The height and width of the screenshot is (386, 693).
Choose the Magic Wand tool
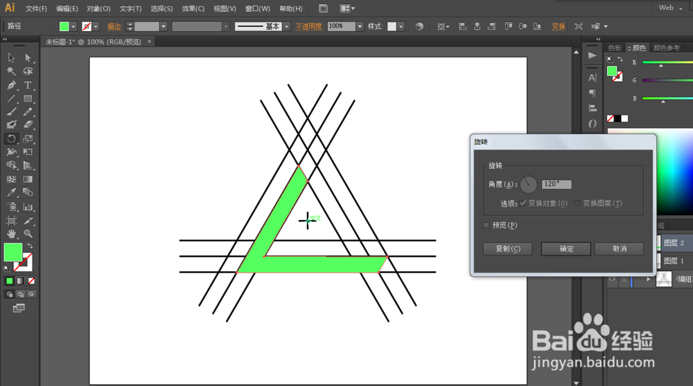(12, 71)
